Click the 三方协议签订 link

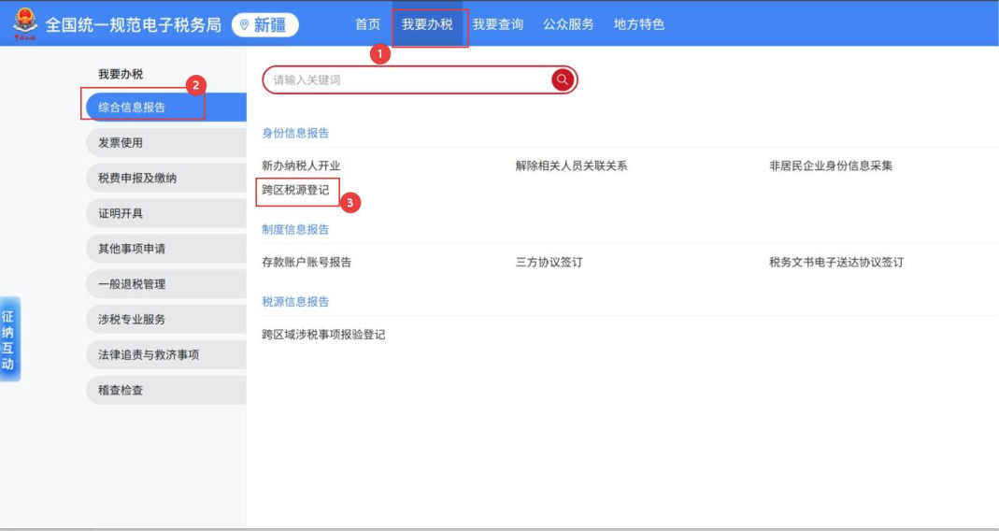tap(549, 262)
